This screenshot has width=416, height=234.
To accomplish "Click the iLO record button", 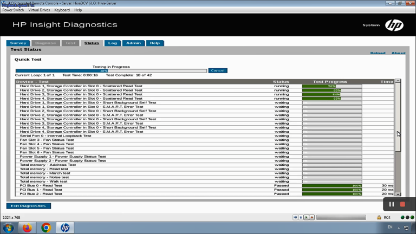I will pos(312,217).
